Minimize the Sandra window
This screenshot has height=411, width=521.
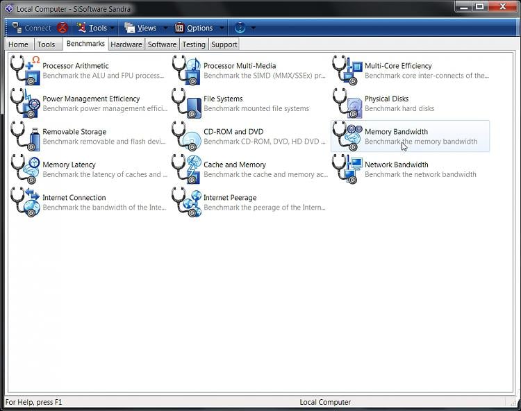[x=464, y=6]
